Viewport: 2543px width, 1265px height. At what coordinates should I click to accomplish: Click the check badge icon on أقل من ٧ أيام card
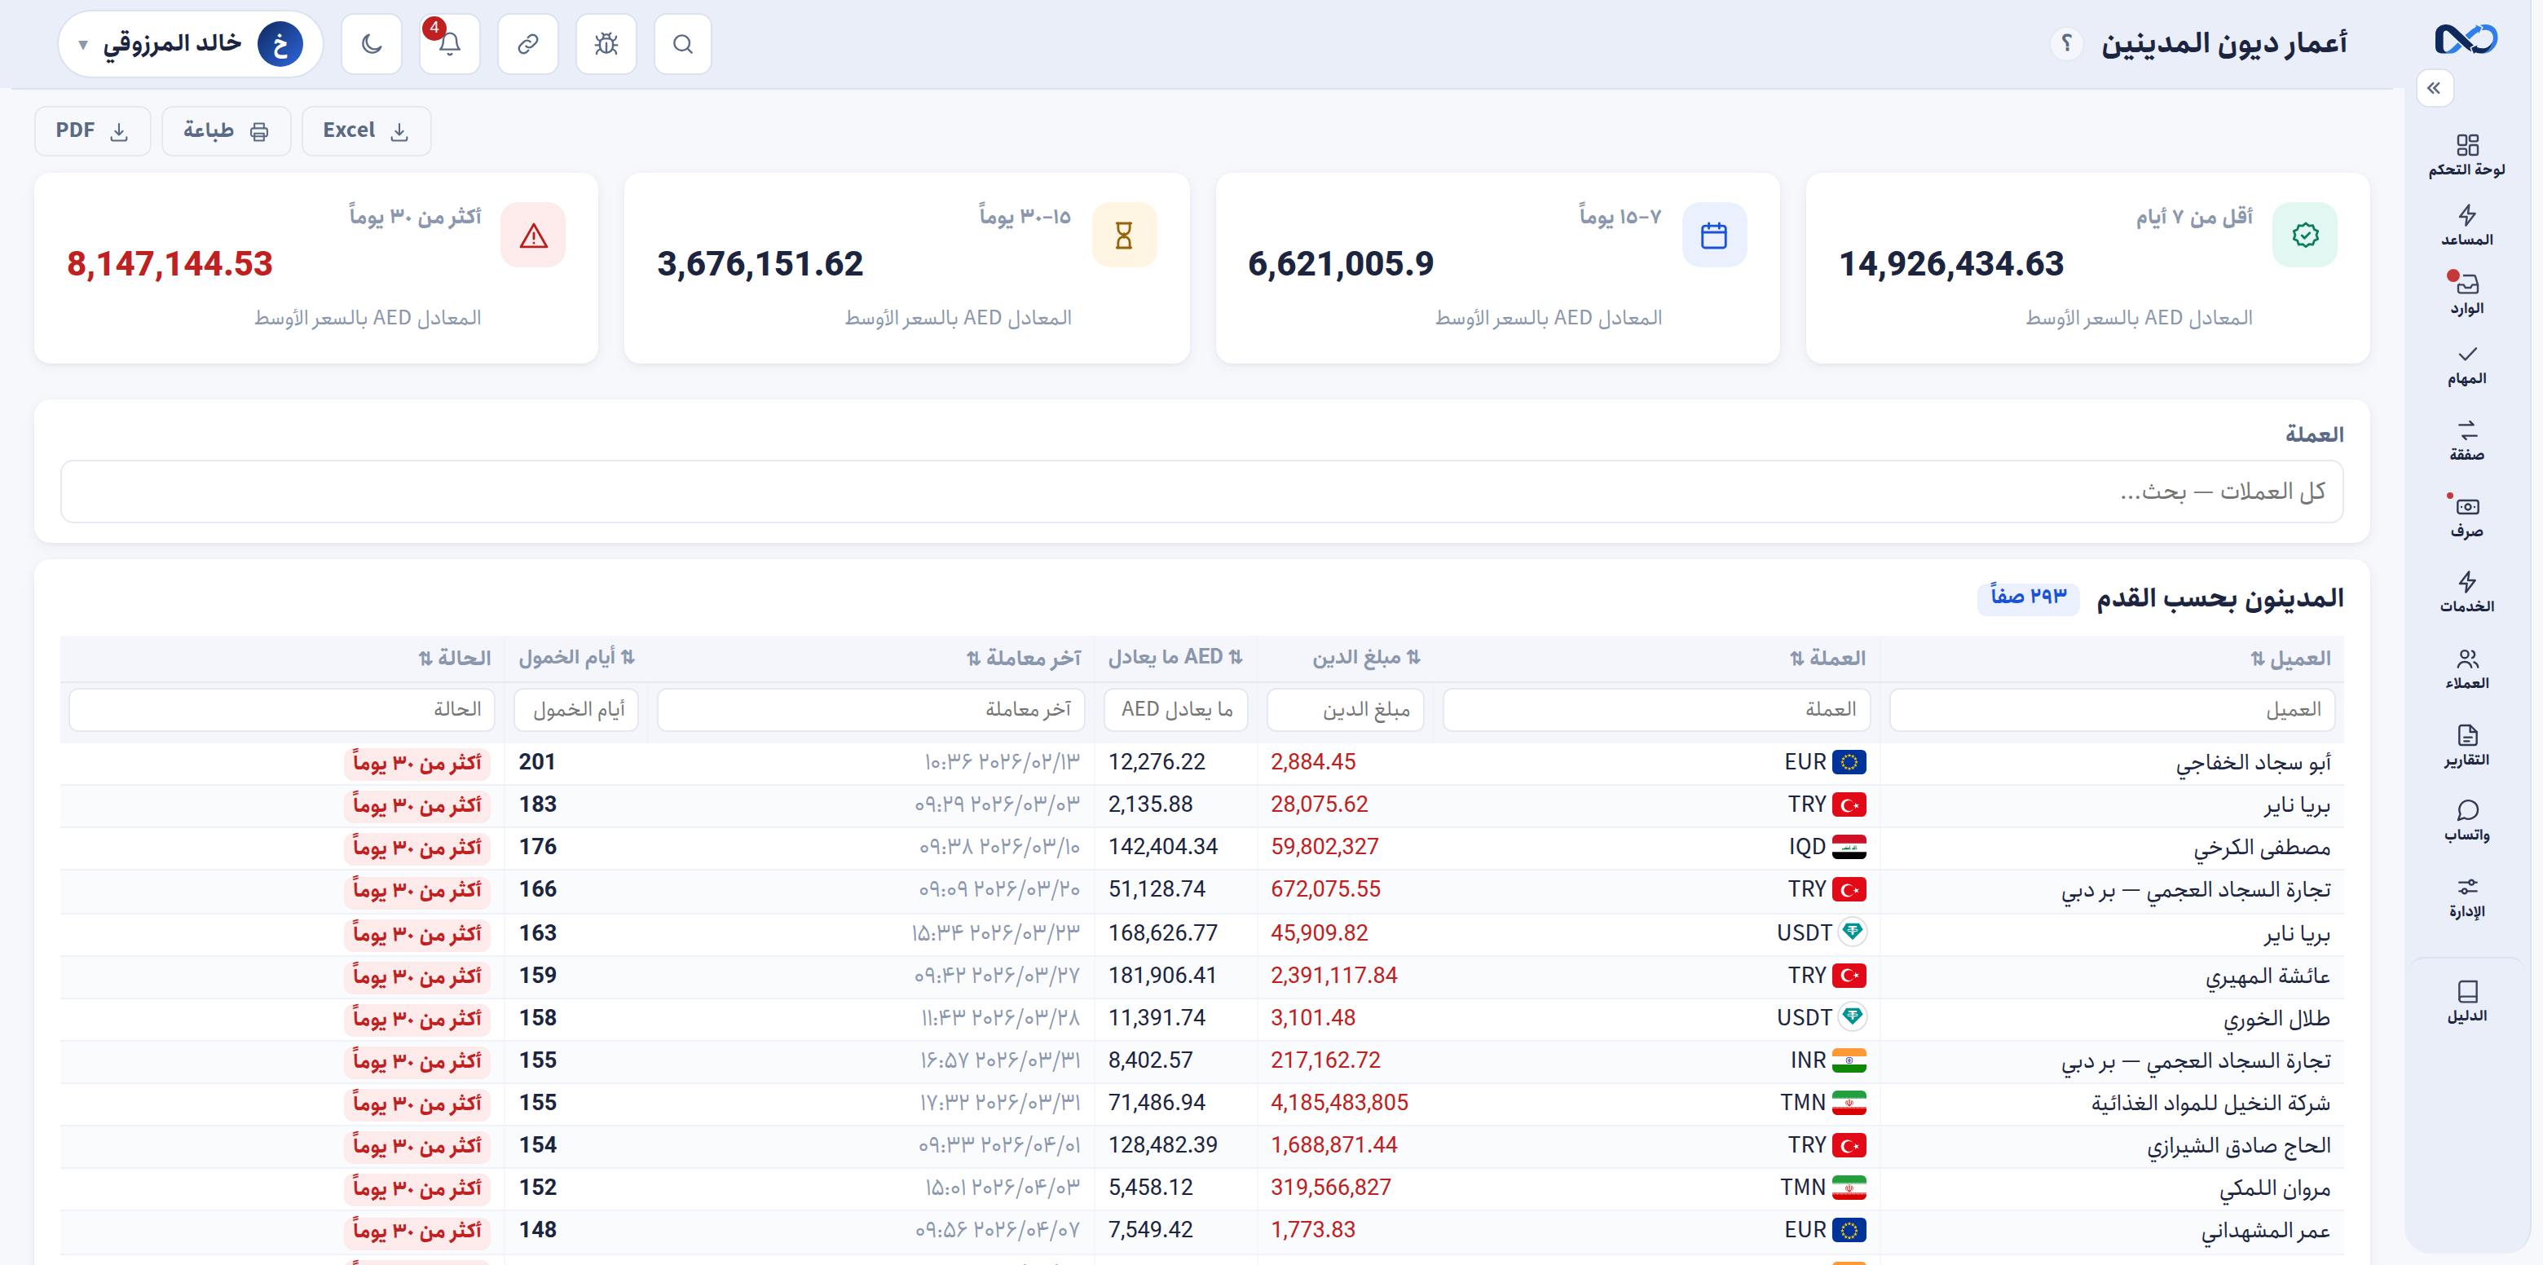pos(2304,235)
